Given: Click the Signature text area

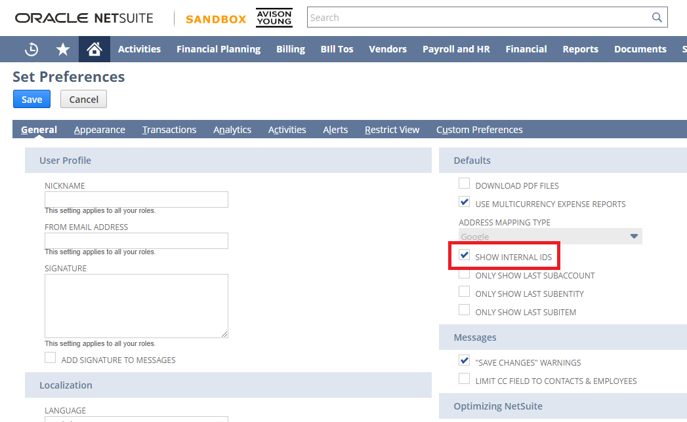Looking at the screenshot, I should pos(136,305).
